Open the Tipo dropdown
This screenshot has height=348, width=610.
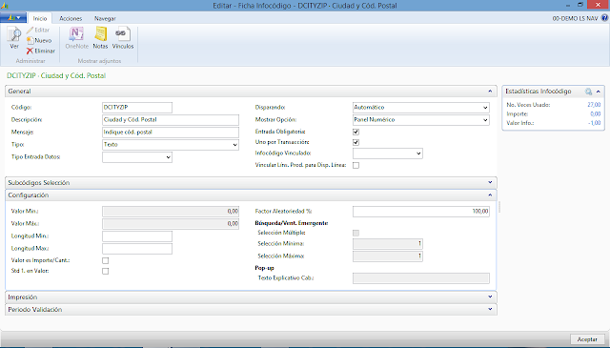[235, 145]
